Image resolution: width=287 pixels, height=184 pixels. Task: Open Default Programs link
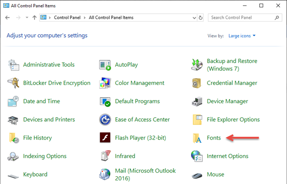coord(137,101)
